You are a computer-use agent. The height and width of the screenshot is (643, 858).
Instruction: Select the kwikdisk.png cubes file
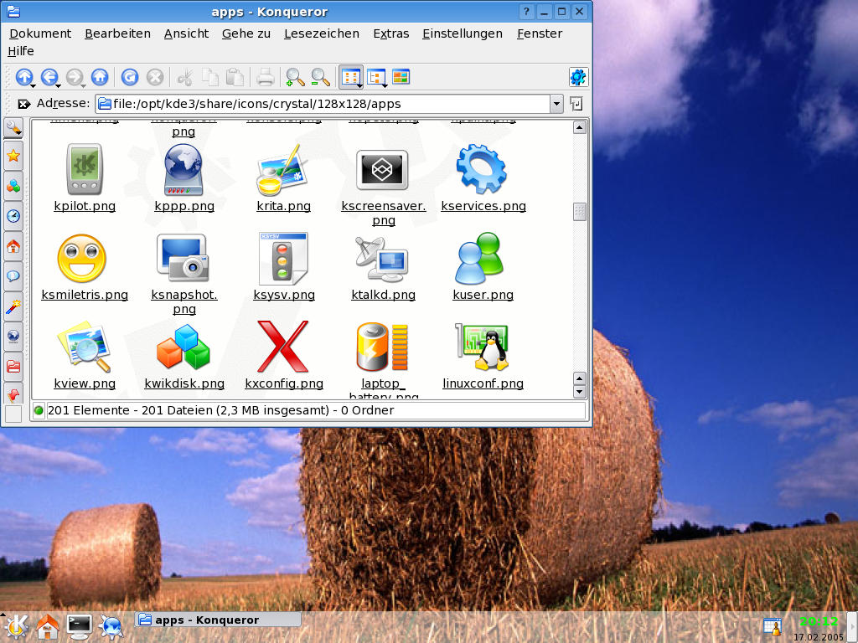click(x=183, y=355)
